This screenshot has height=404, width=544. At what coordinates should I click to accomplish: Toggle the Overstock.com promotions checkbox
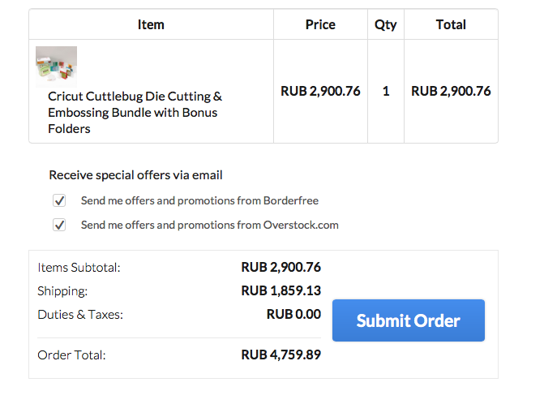tap(59, 225)
